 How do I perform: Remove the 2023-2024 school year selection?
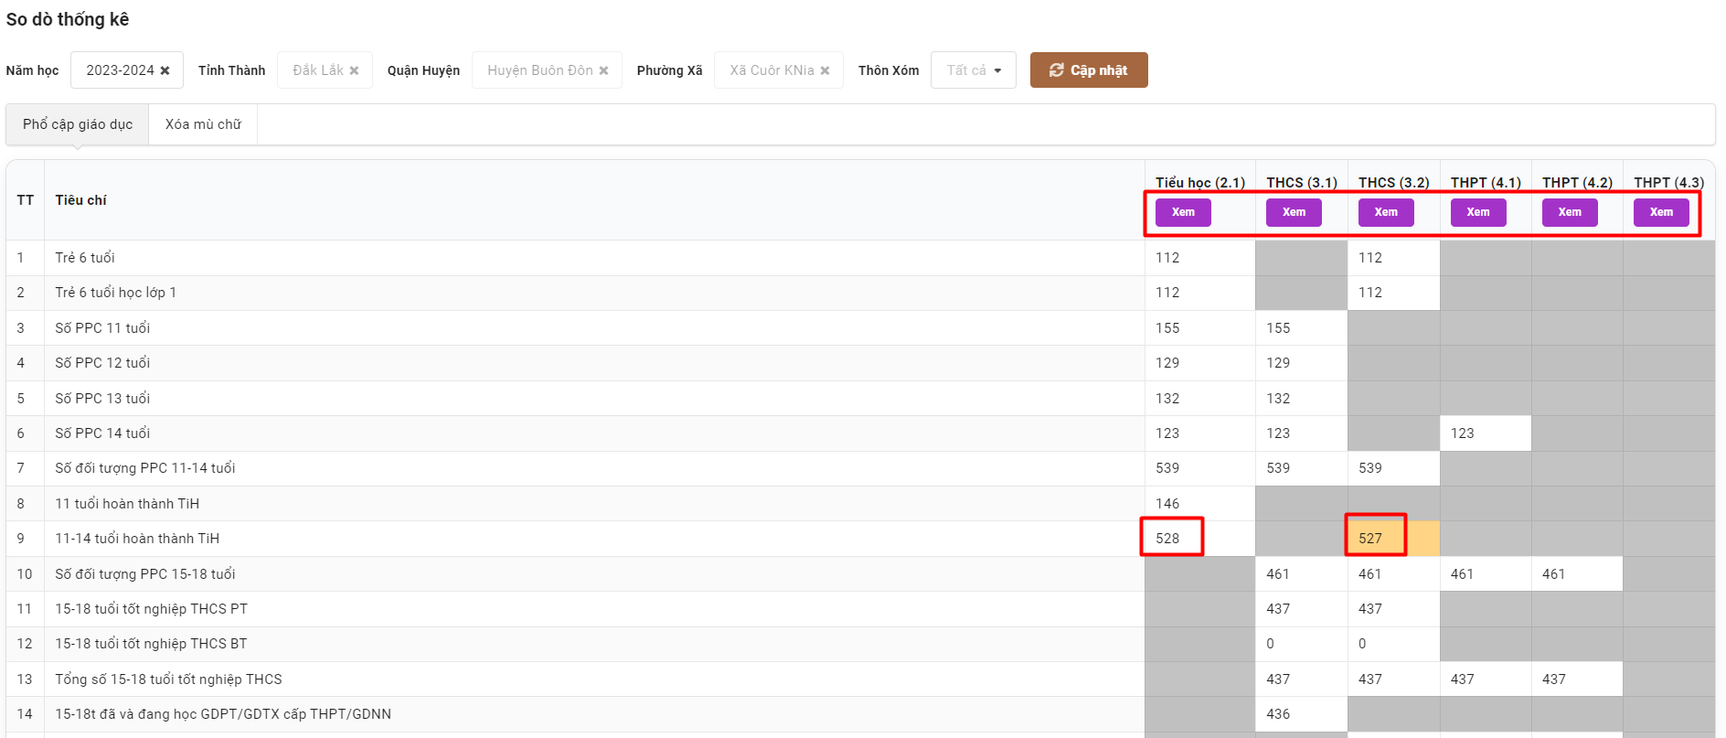pyautogui.click(x=165, y=70)
